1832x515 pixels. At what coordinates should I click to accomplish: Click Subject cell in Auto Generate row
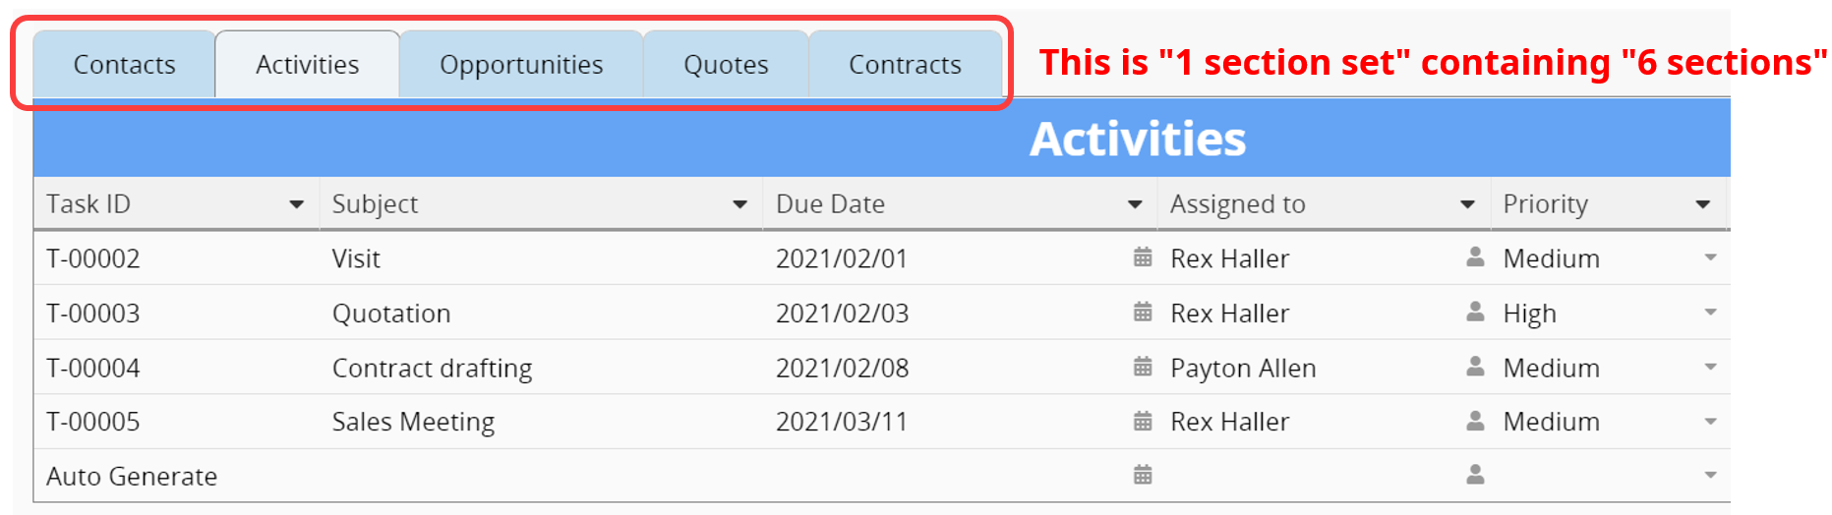click(x=541, y=476)
